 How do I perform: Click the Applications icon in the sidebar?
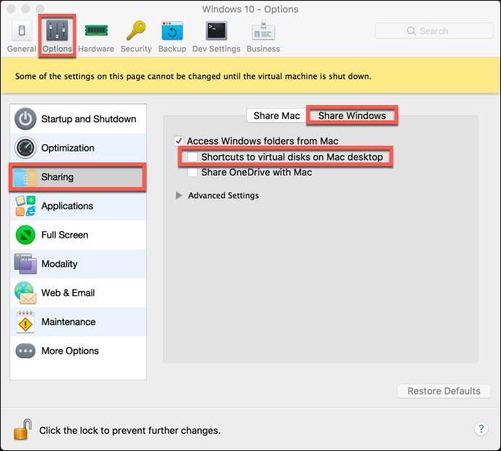pyautogui.click(x=25, y=206)
